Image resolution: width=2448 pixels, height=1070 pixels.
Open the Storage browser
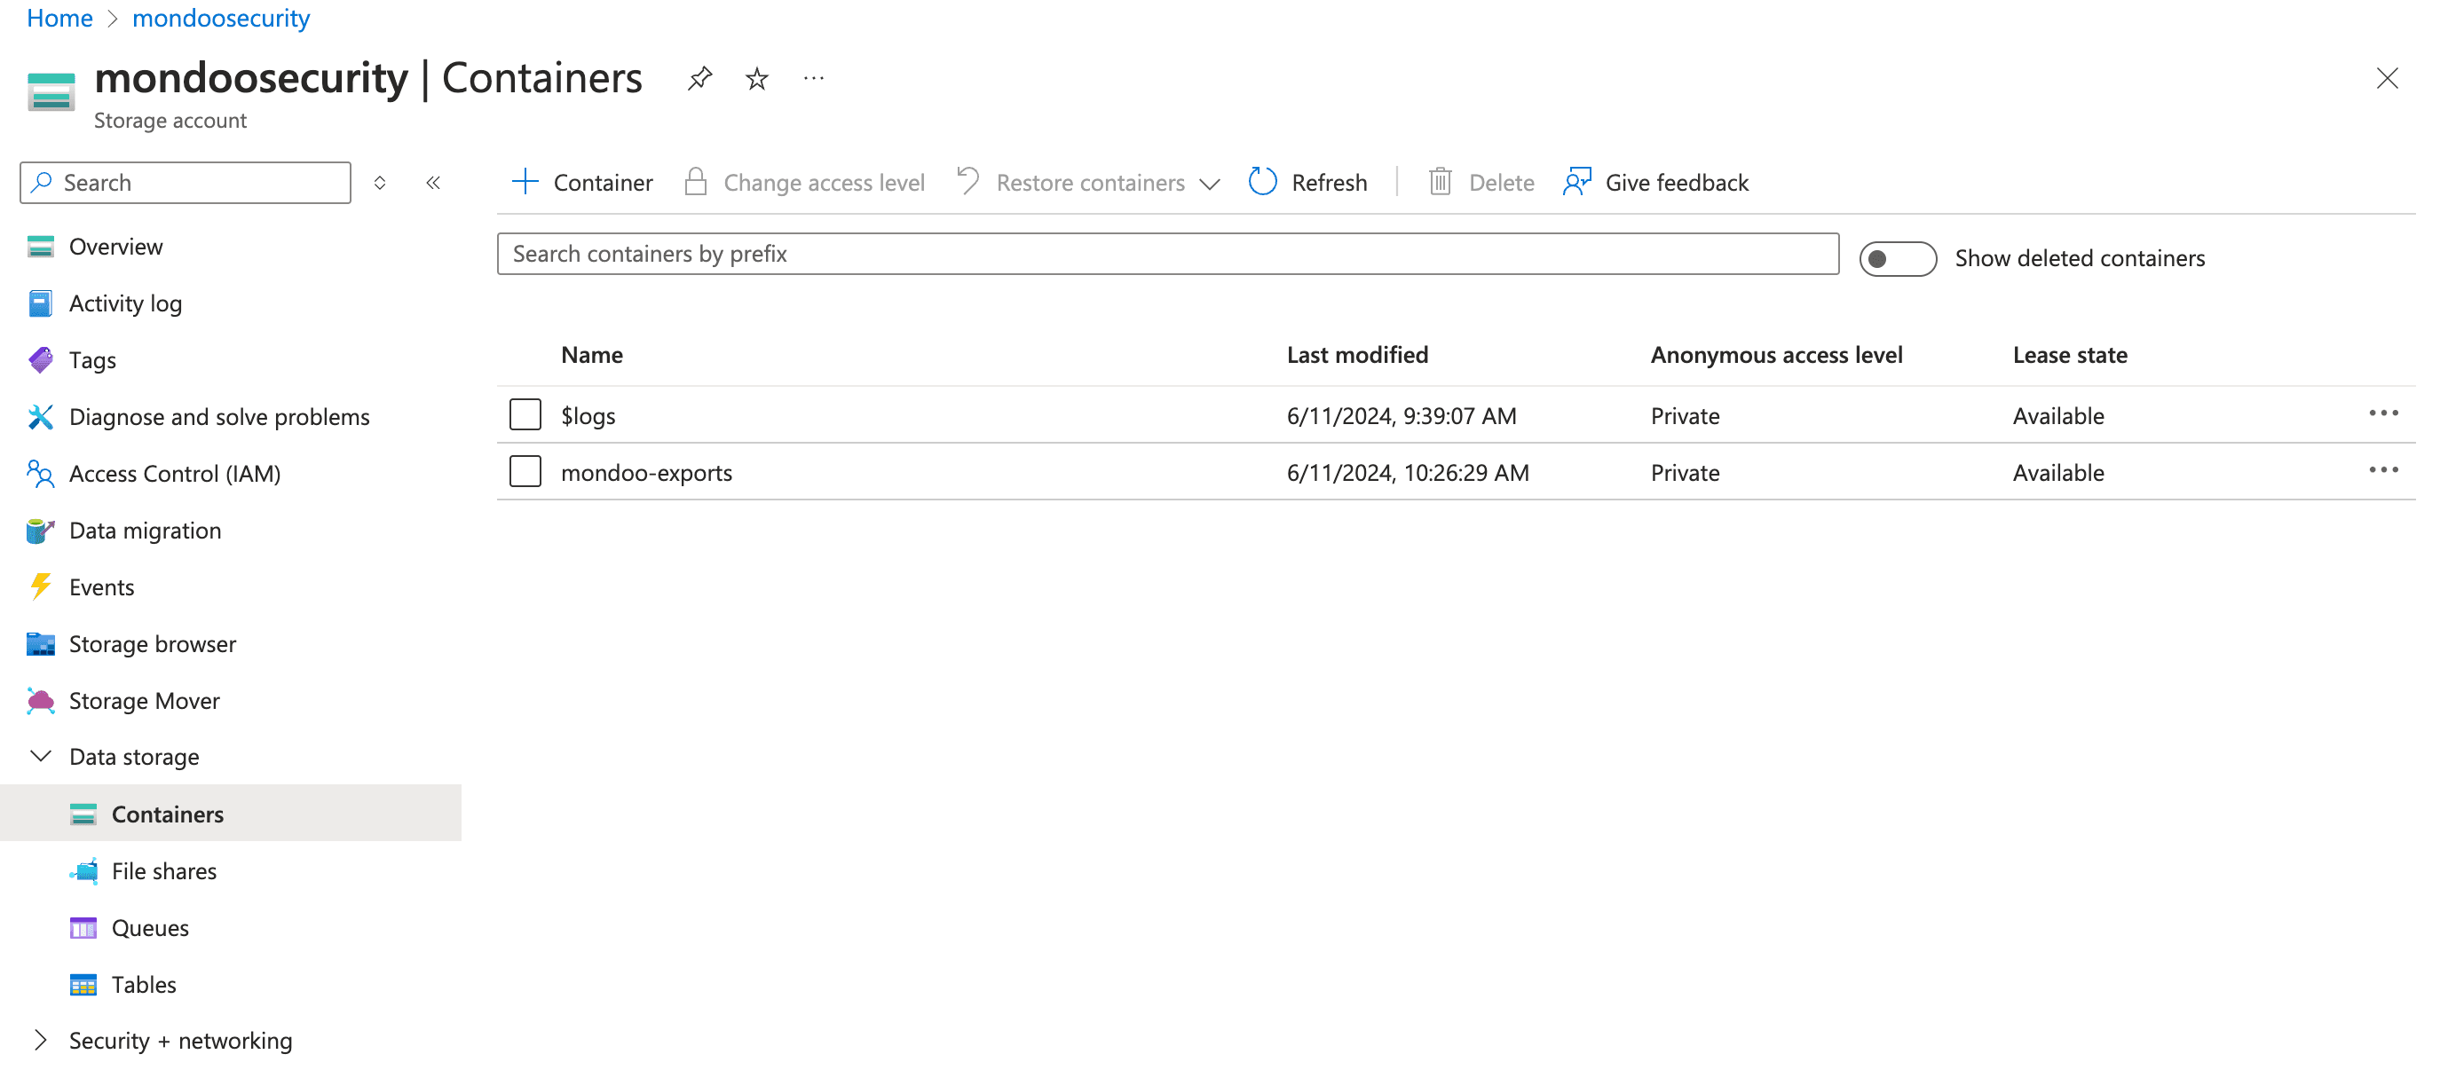click(x=152, y=643)
